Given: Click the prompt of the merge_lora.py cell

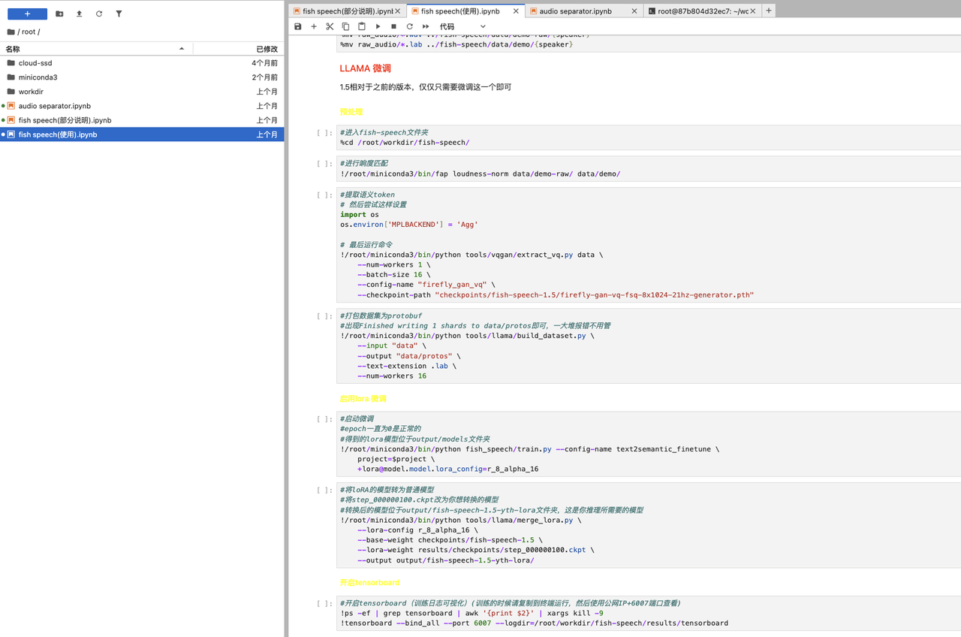Looking at the screenshot, I should [324, 490].
